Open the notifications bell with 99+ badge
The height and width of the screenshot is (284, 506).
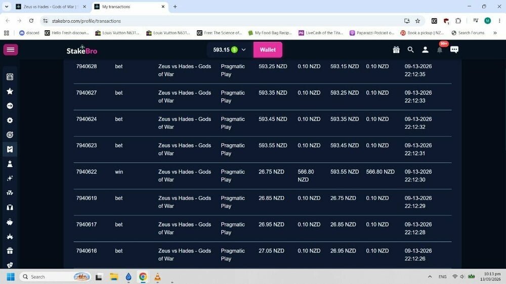point(440,50)
